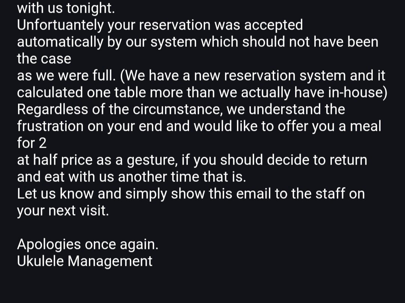Click the "Apologies once again." closing line
This screenshot has height=303, width=405.
point(87,244)
